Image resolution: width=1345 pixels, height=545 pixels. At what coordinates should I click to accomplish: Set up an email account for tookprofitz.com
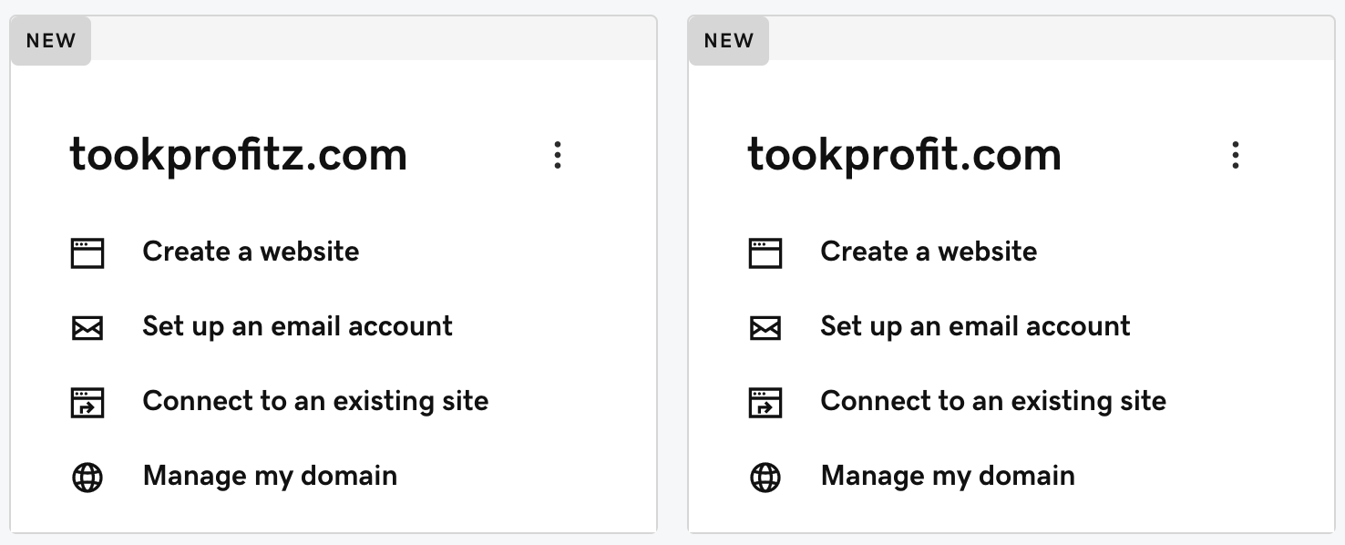(297, 326)
